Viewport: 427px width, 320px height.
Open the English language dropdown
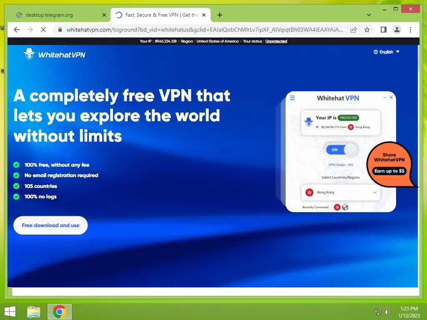pos(386,52)
